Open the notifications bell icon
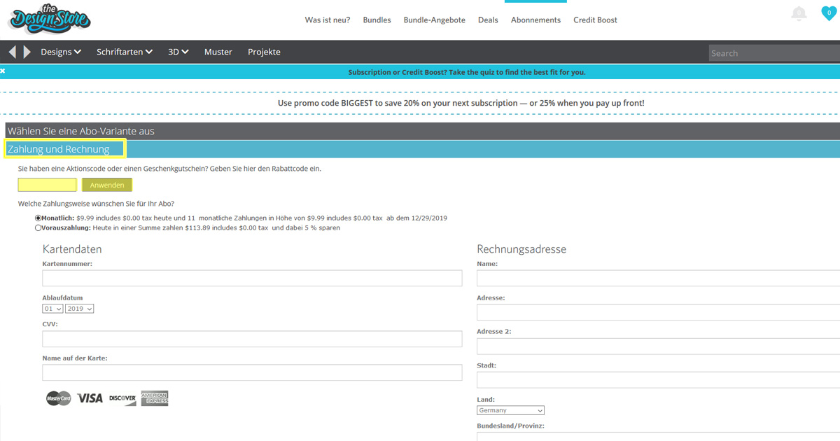840x441 pixels. (799, 13)
